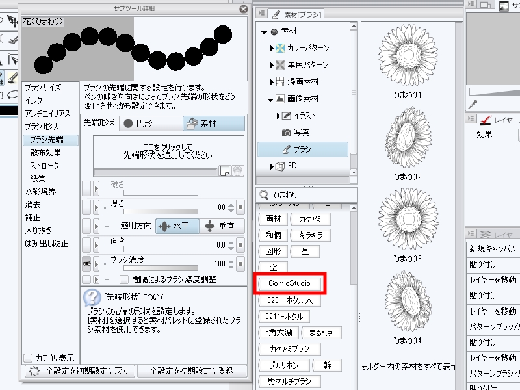Click the delete tip shape trash icon

[238, 171]
